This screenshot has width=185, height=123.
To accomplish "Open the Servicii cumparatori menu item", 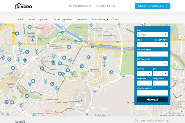I will click(38, 19).
